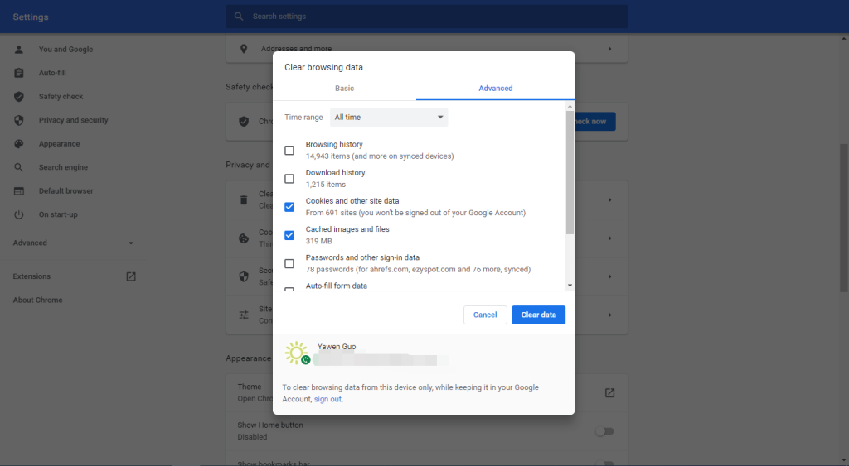Click Check now button behind dialog
849x466 pixels.
click(594, 121)
